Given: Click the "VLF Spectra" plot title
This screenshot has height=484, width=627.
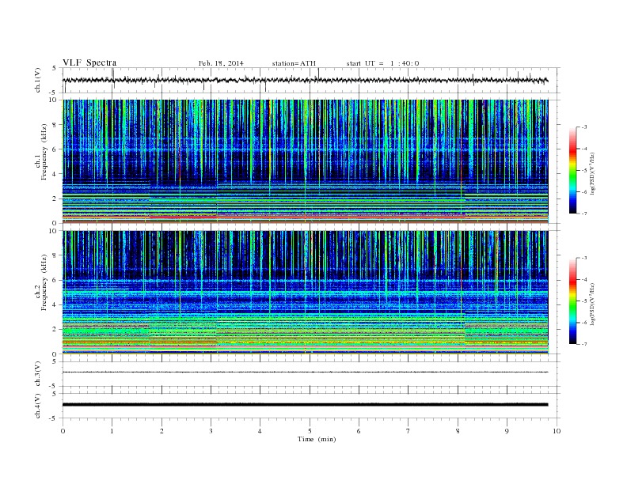Looking at the screenshot, I should click(89, 62).
